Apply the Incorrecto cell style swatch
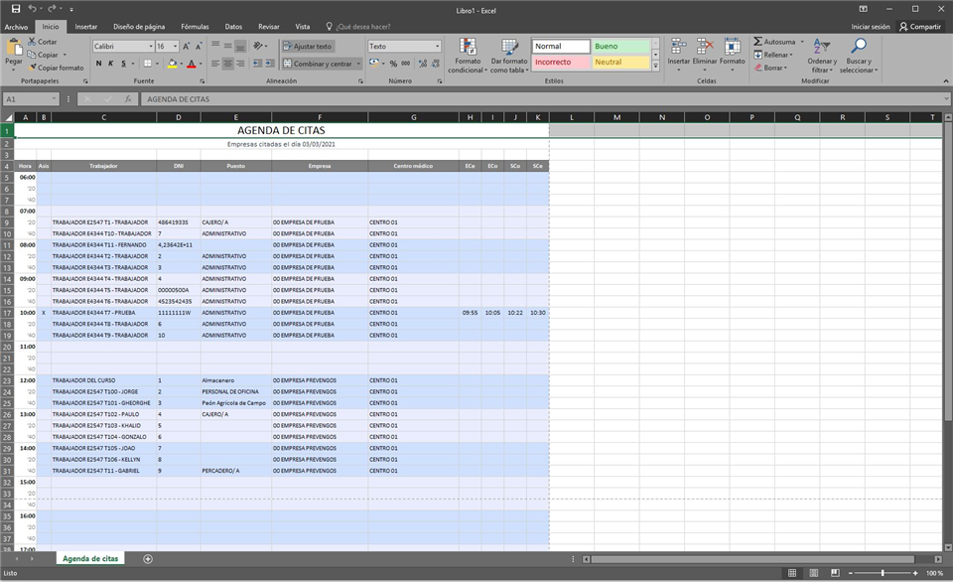Viewport: 953px width, 582px height. 560,62
